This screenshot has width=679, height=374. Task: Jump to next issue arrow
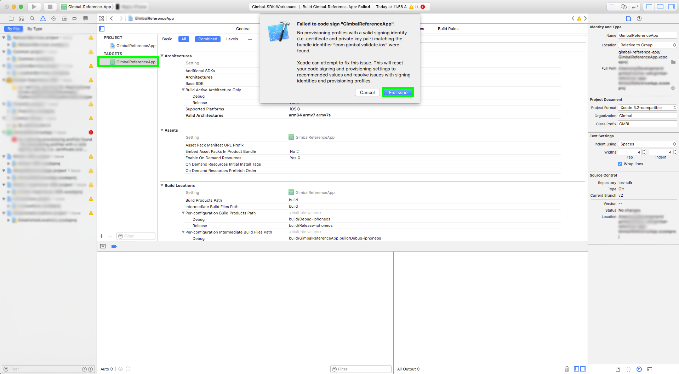(585, 18)
